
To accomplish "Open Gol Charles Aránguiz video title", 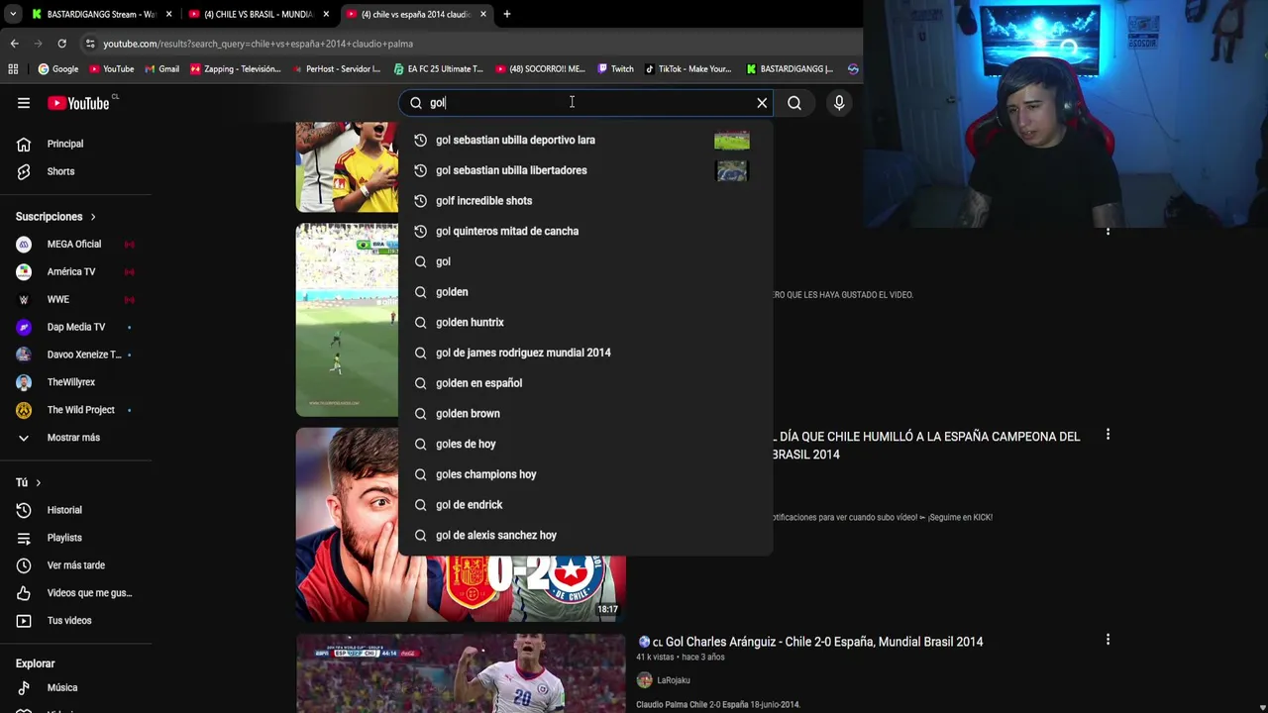I will pyautogui.click(x=810, y=642).
